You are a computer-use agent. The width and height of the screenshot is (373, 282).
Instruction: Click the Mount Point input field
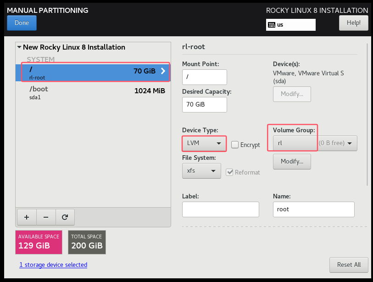(x=204, y=77)
